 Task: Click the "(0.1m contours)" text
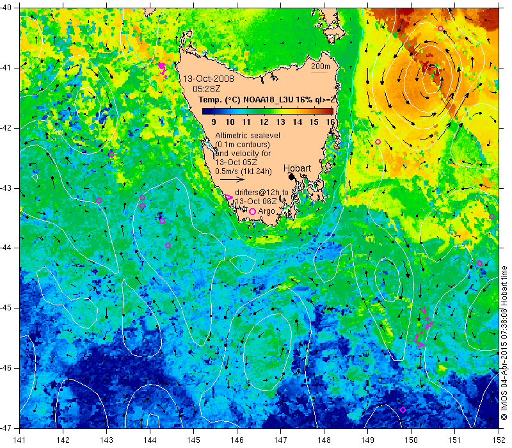[243, 145]
